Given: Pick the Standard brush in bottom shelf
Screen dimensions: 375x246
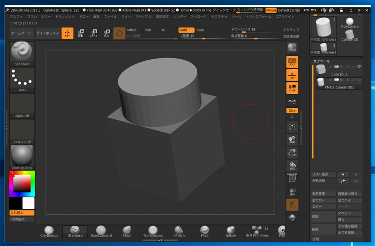Looking at the screenshot, I should [75, 231].
